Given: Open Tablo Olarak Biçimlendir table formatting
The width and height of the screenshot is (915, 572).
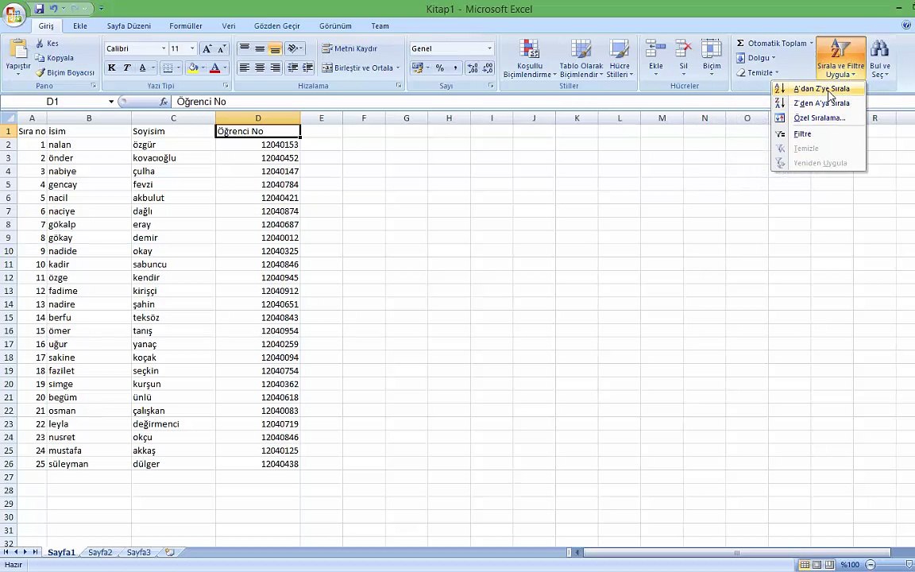Looking at the screenshot, I should pyautogui.click(x=581, y=58).
